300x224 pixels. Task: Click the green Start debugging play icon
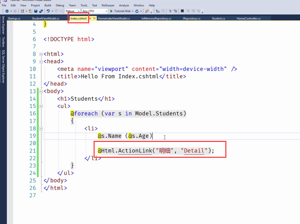(x=111, y=11)
